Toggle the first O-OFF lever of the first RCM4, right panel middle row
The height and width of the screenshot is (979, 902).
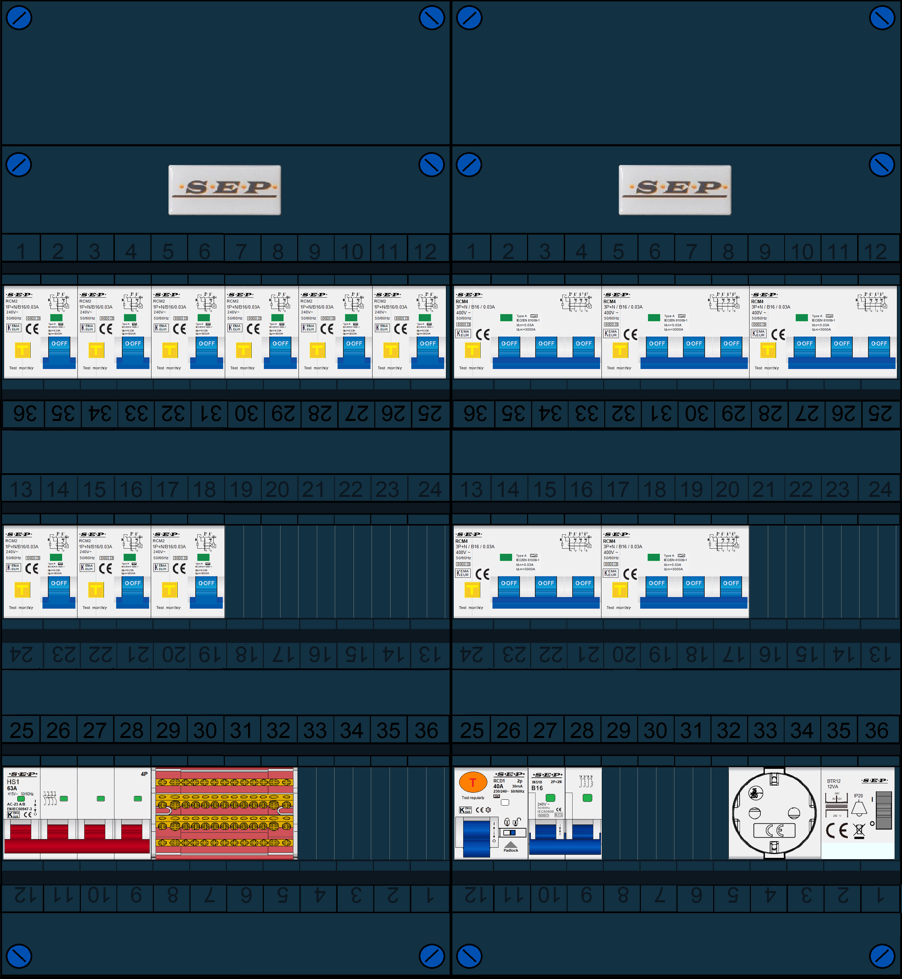pos(509,587)
